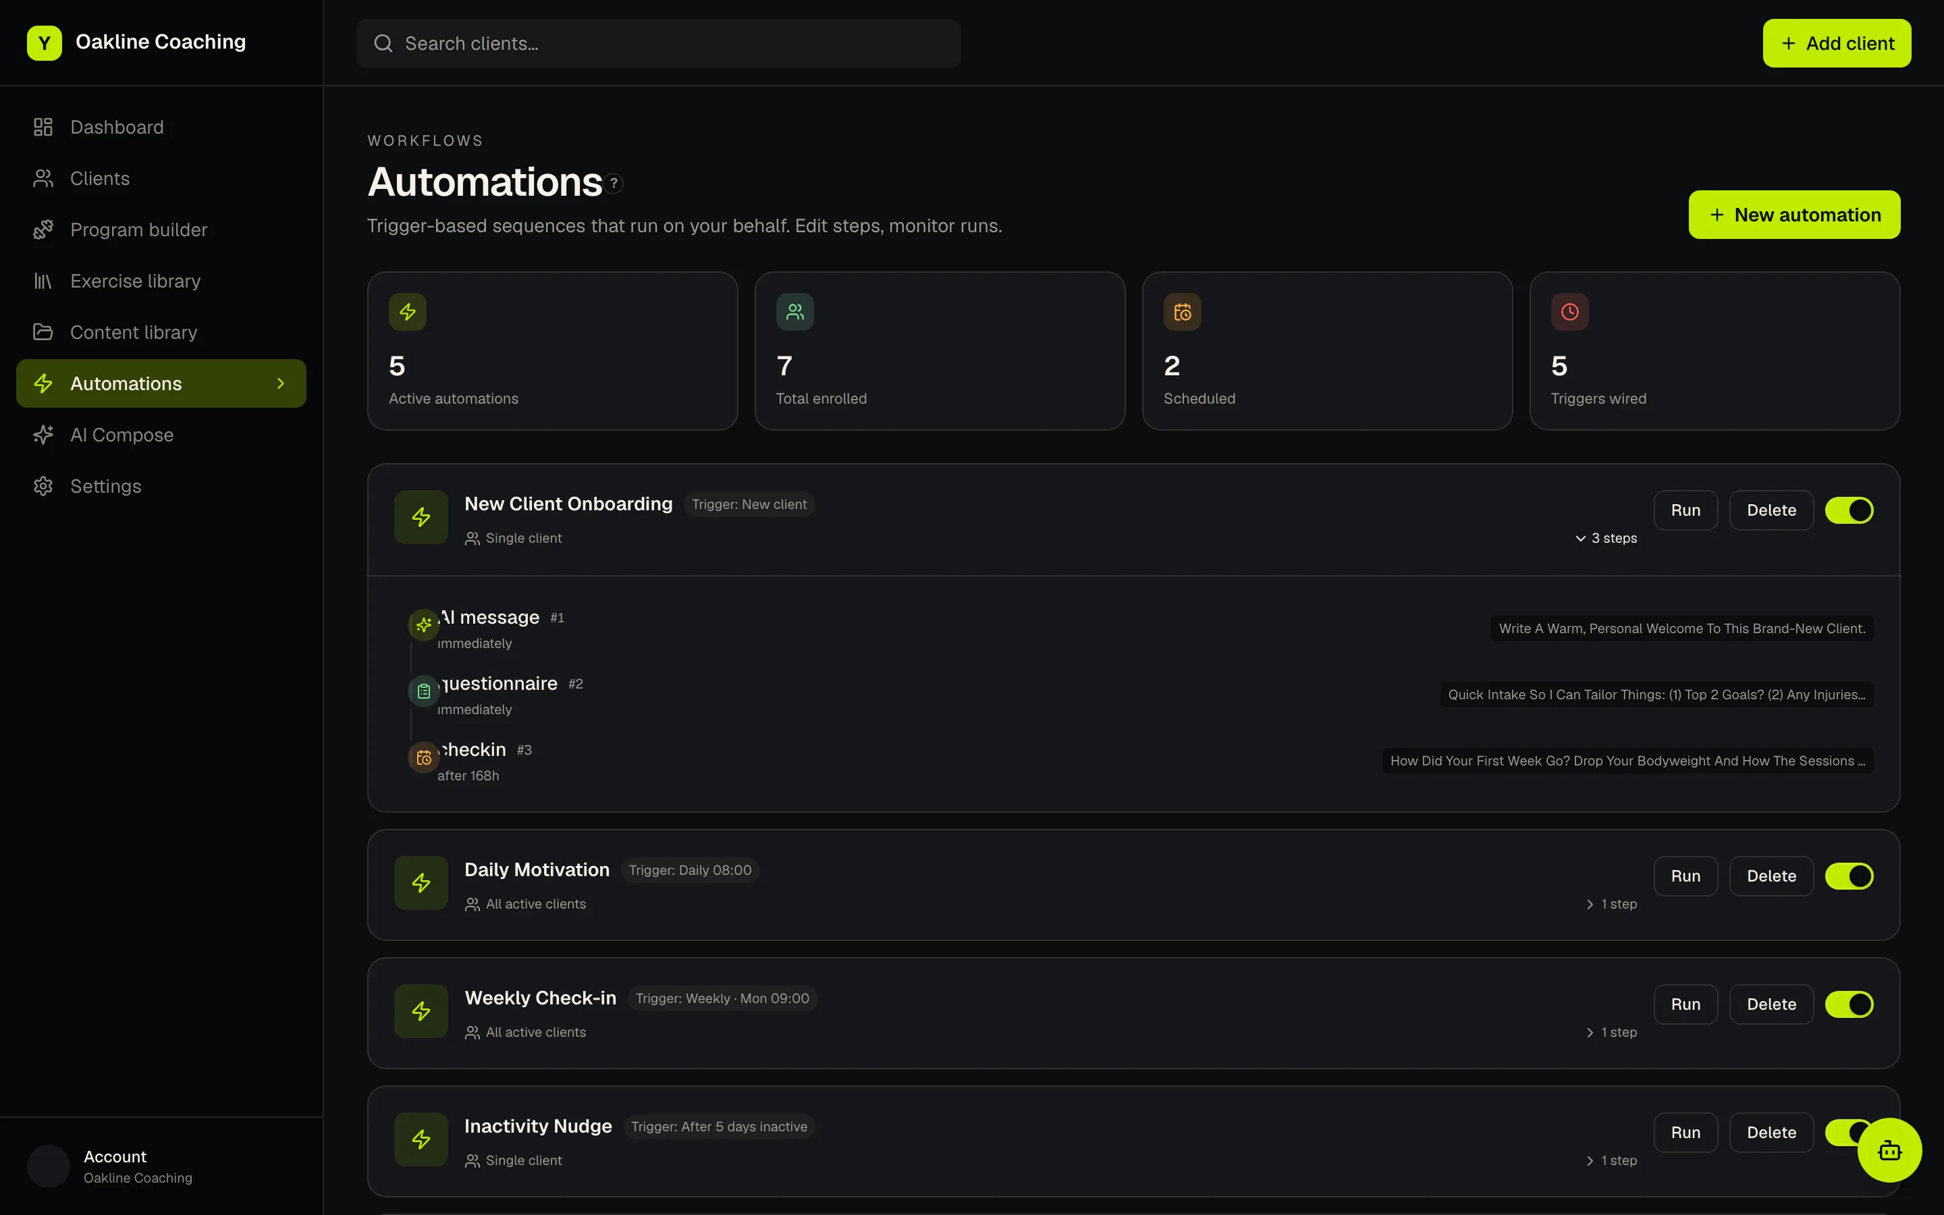The image size is (1944, 1215).
Task: Delete the Daily Motivation automation
Action: 1771,876
